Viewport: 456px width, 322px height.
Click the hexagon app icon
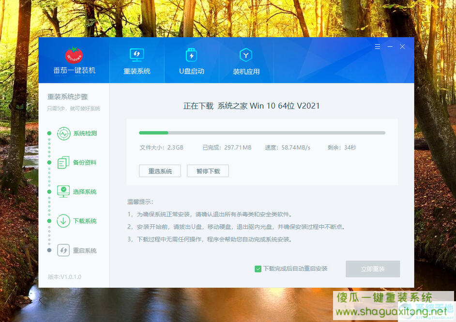tap(246, 55)
